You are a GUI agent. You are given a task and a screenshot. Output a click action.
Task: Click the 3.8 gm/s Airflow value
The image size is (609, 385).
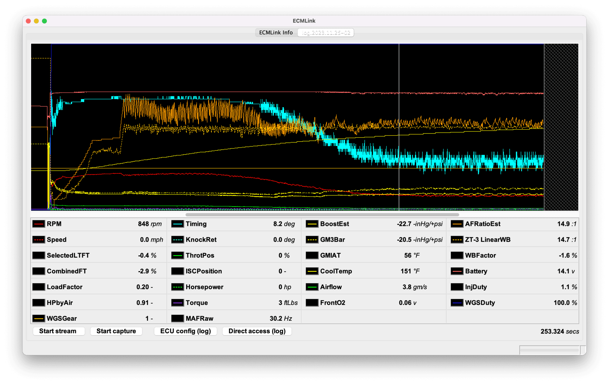415,287
